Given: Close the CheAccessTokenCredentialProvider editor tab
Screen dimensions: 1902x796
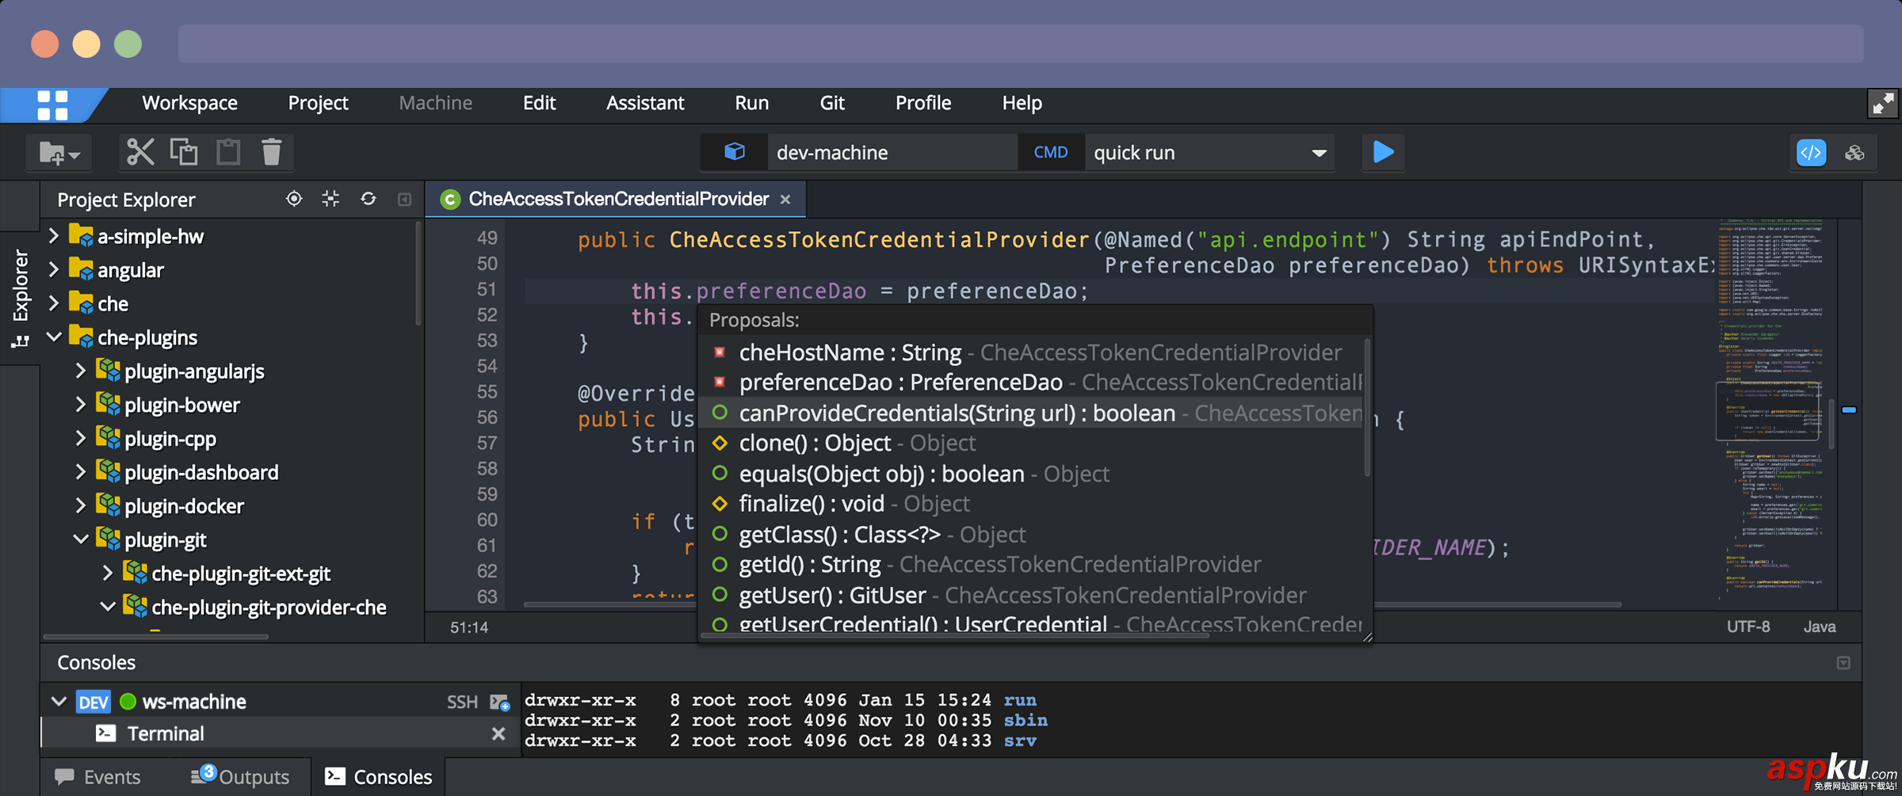Looking at the screenshot, I should click(x=785, y=200).
